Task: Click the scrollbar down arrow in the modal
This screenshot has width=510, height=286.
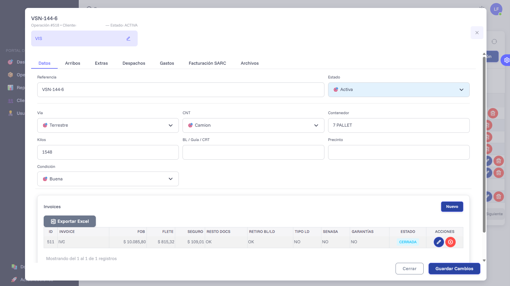Action: coord(484,261)
